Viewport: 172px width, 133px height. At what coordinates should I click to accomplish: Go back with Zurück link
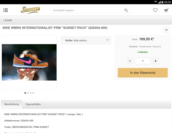pyautogui.click(x=7, y=20)
